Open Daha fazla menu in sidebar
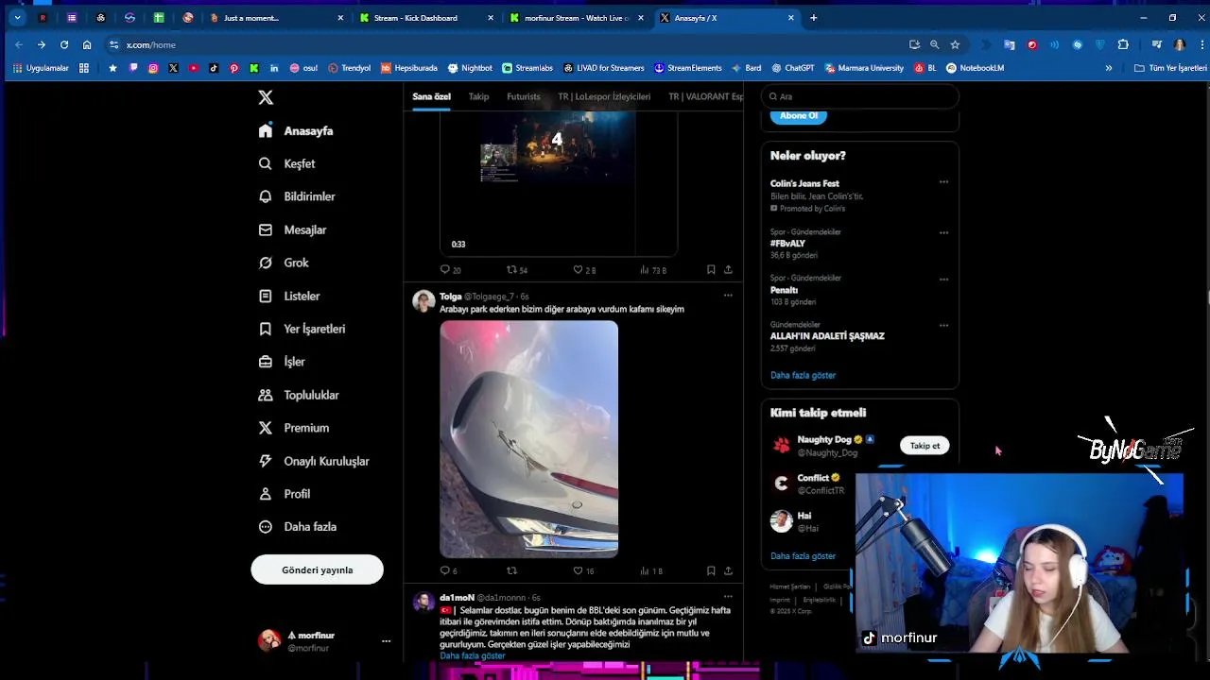1210x680 pixels. pyautogui.click(x=298, y=527)
